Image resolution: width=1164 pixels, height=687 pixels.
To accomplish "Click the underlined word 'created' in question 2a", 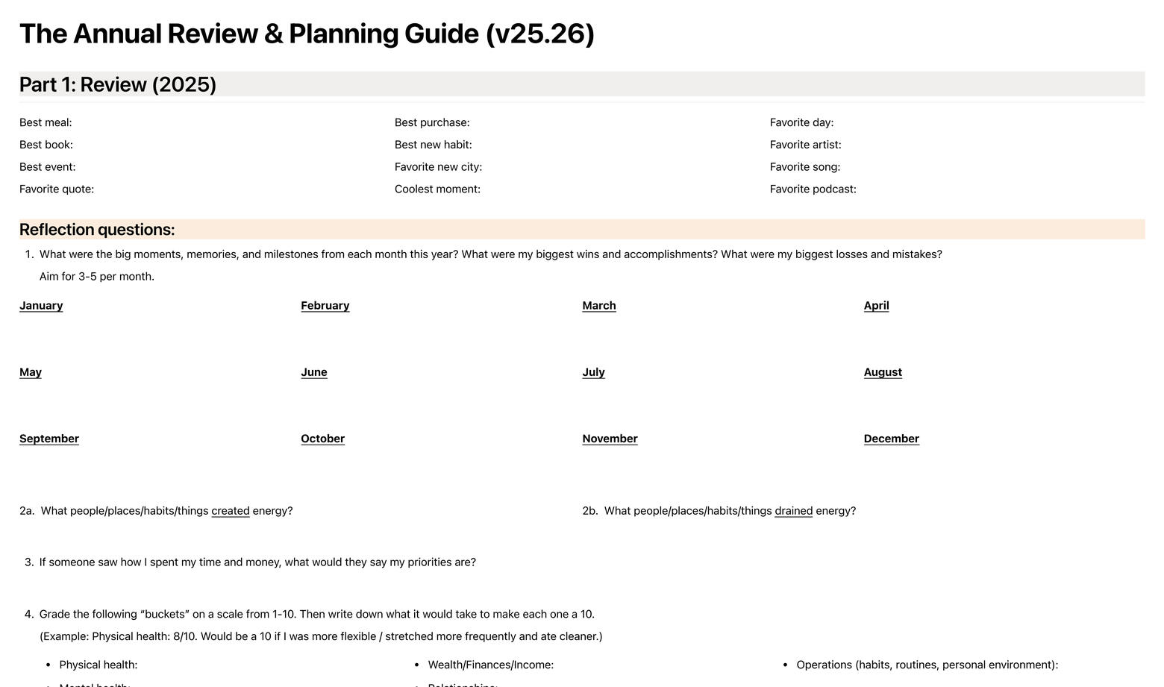I will pyautogui.click(x=231, y=511).
